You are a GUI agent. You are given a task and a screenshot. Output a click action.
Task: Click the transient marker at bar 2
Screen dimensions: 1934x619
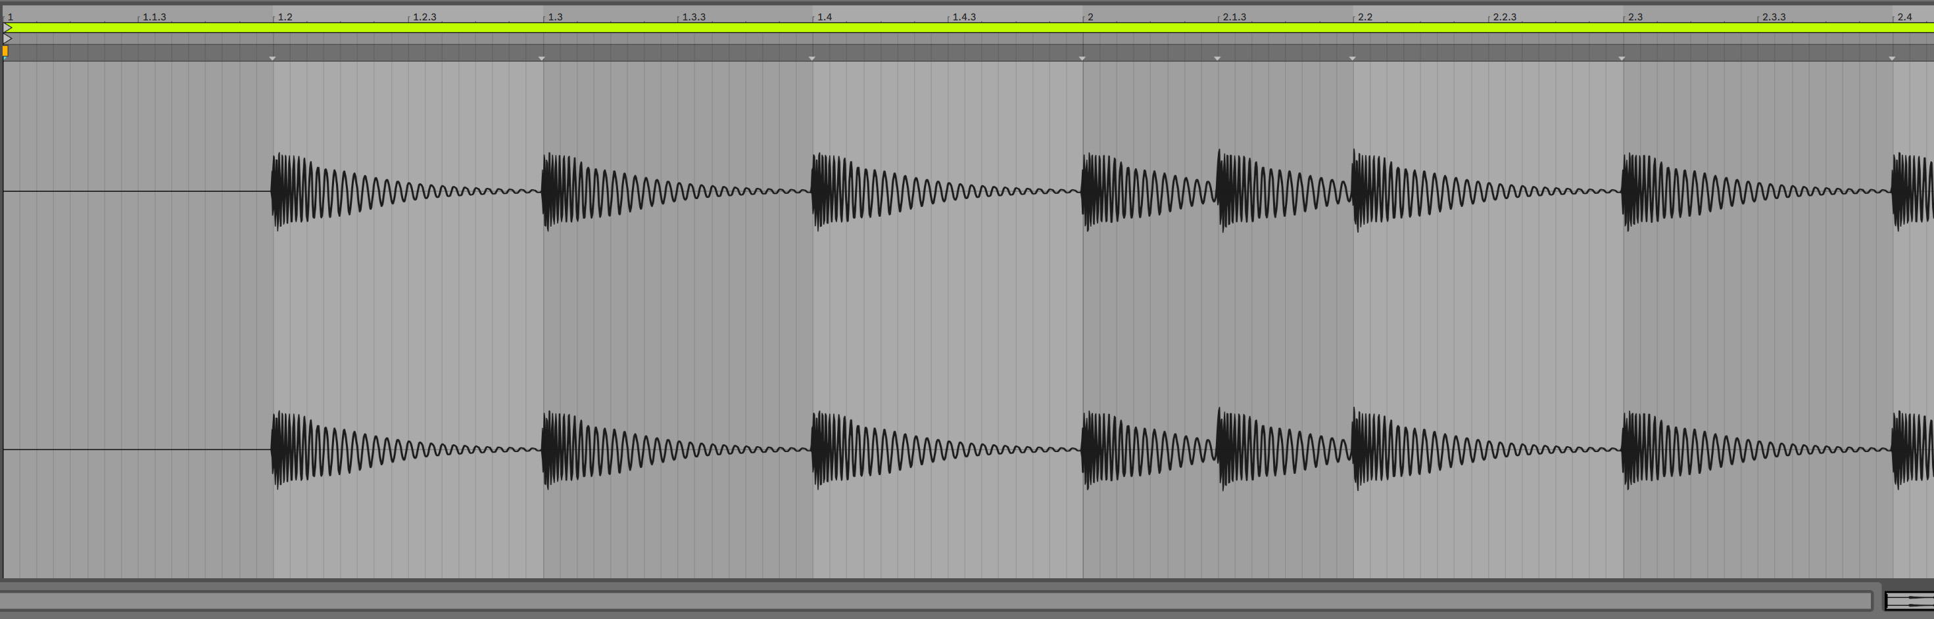tap(1082, 58)
